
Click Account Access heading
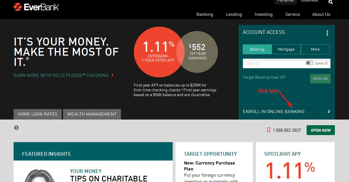pos(264,32)
